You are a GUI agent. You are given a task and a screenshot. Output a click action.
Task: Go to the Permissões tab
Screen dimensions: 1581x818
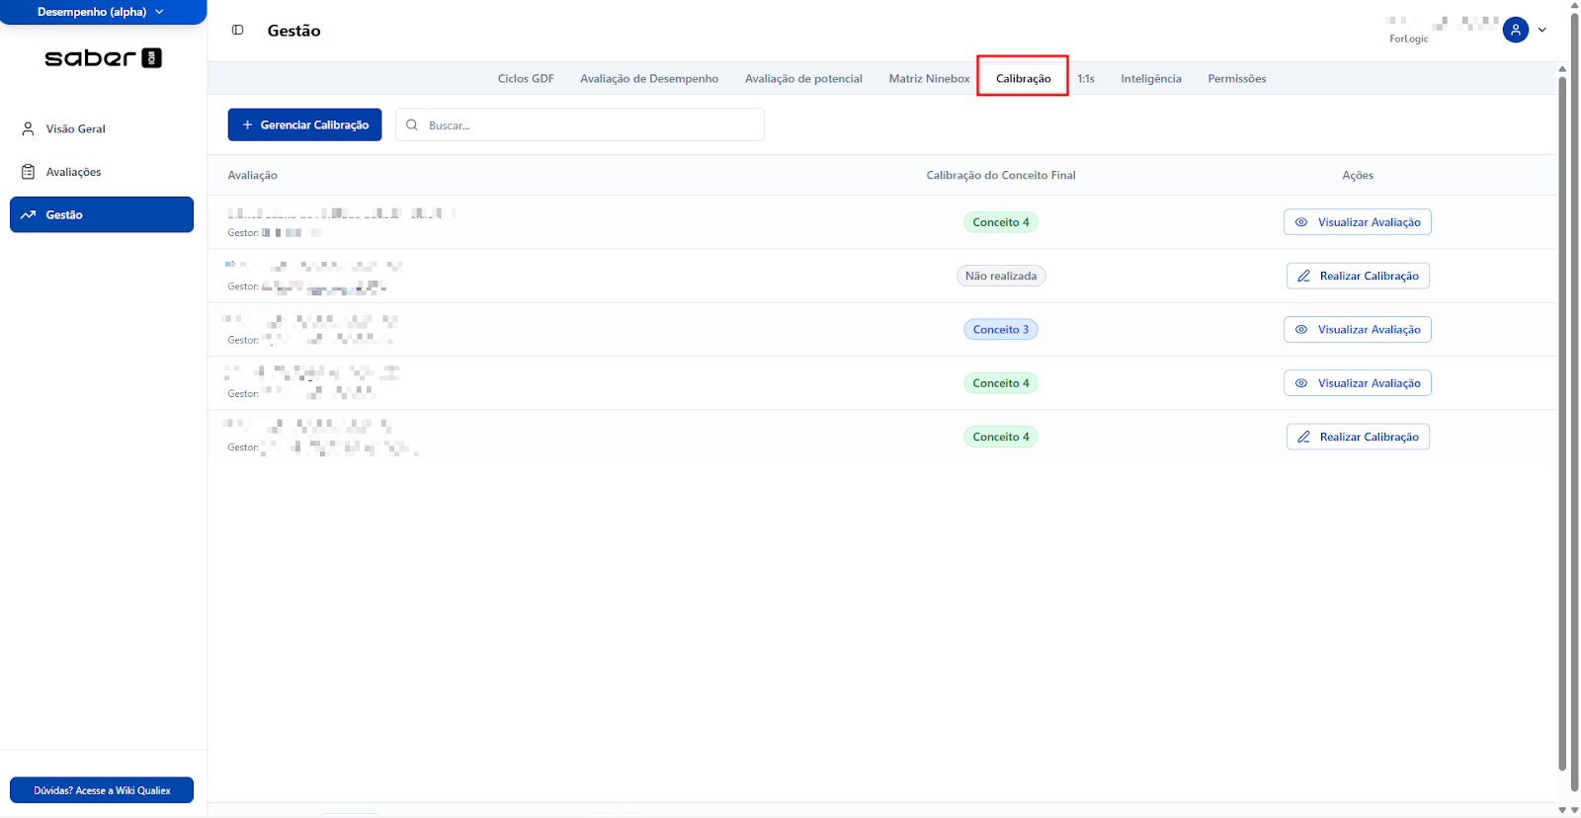tap(1236, 79)
